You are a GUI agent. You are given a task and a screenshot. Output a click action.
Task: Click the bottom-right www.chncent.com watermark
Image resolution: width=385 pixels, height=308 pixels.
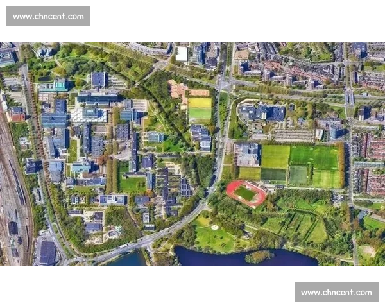(336, 293)
